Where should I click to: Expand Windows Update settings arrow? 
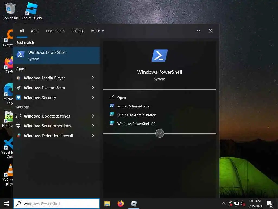click(93, 116)
